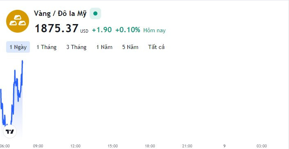Select the 1 Ngày time range
This screenshot has height=149, width=289.
[18, 47]
